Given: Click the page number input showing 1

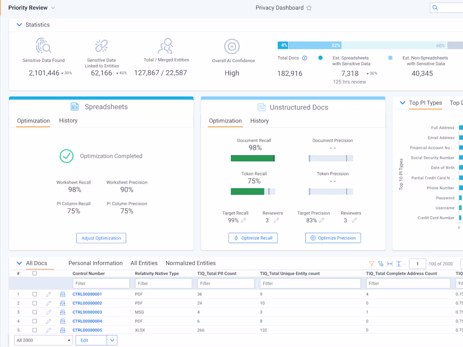Looking at the screenshot, I should 417,263.
